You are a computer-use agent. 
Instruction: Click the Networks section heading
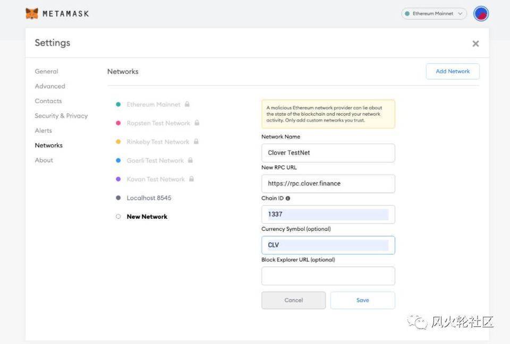123,72
